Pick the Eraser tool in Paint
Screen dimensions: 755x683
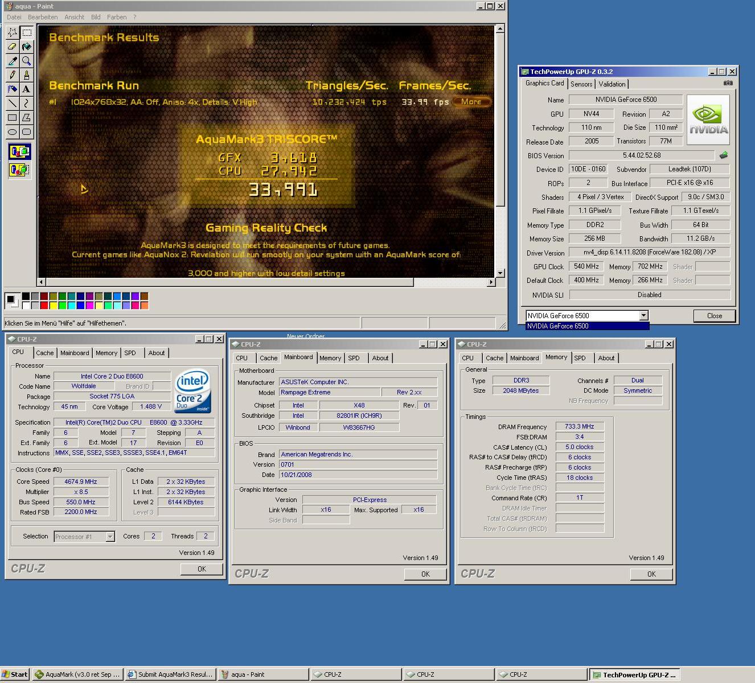13,47
